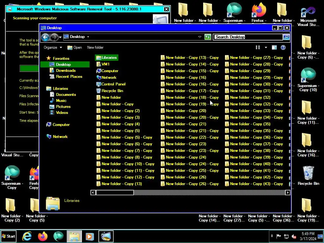Click the Back navigation arrow in Explorer
Viewport: 324px width, 243px height.
pyautogui.click(x=45, y=37)
